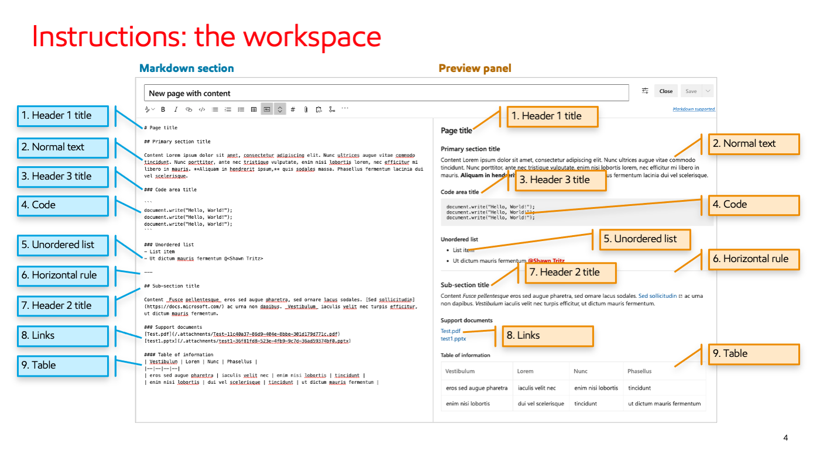Image resolution: width=820 pixels, height=461 pixels.
Task: Click the Save button
Action: (x=691, y=91)
